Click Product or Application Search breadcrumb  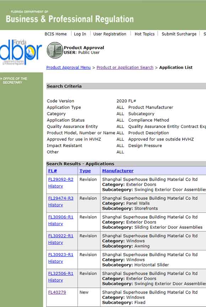tap(125, 67)
